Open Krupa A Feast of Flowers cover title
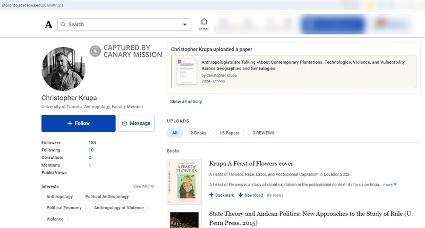 coord(251,164)
